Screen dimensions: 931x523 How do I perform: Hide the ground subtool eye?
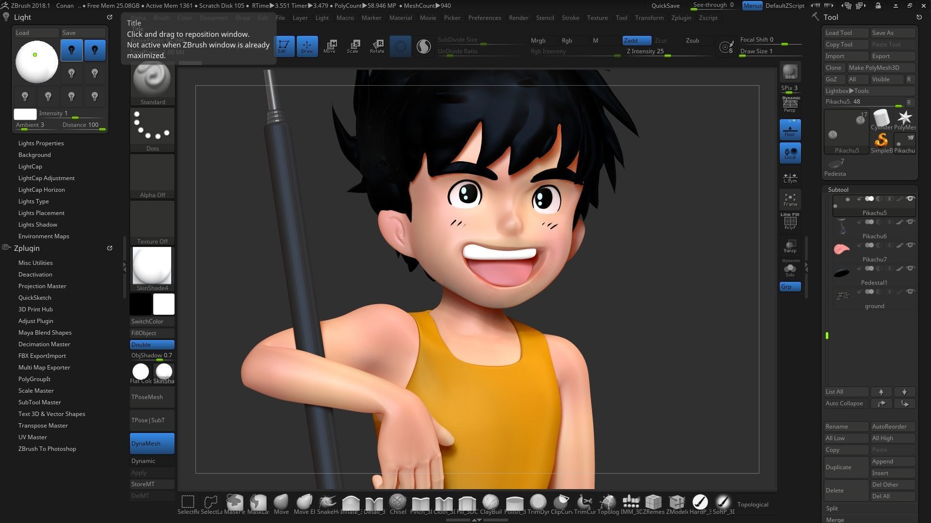[x=910, y=292]
